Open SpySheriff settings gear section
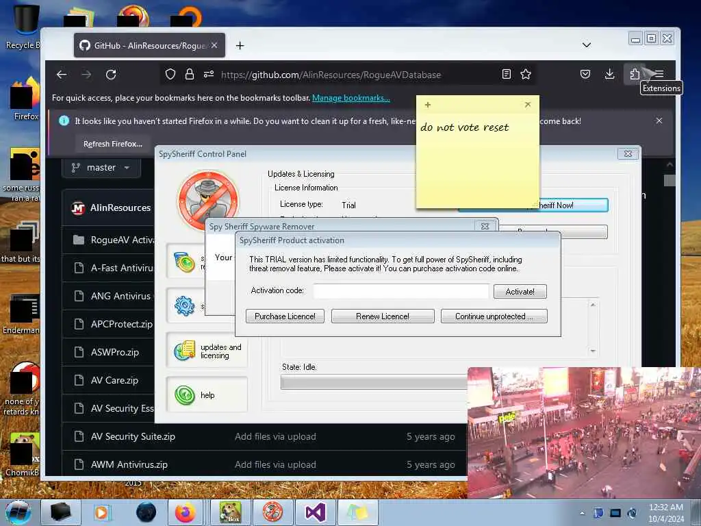 click(x=185, y=306)
